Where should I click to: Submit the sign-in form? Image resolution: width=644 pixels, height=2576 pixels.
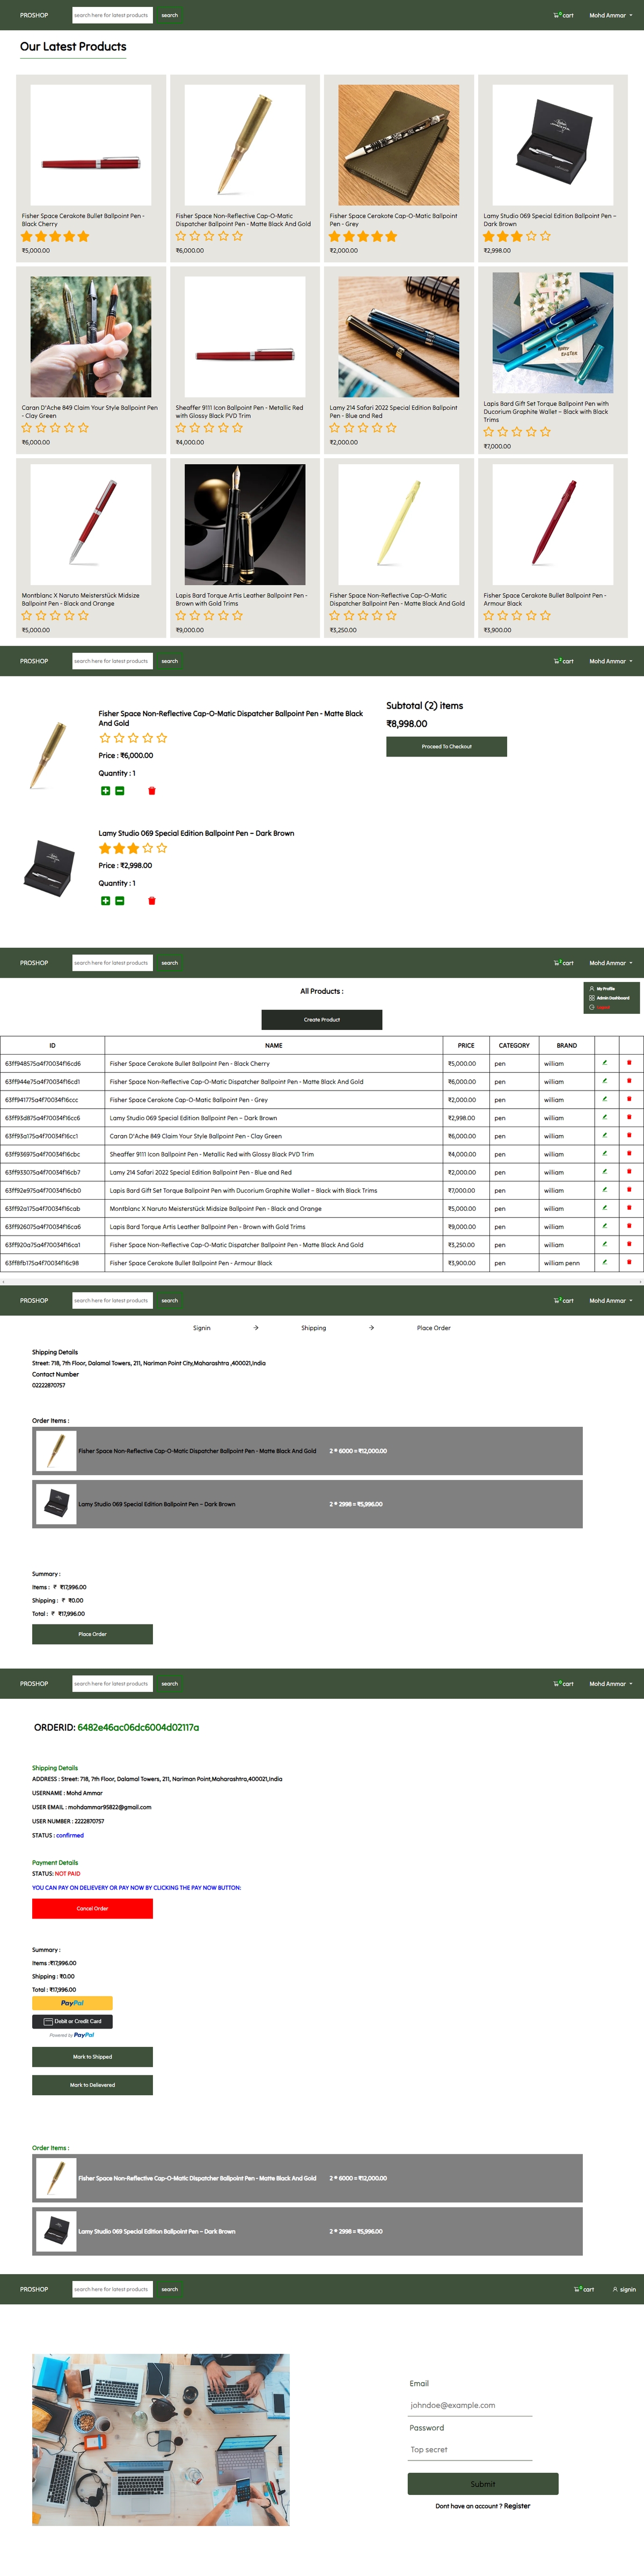pos(482,2484)
